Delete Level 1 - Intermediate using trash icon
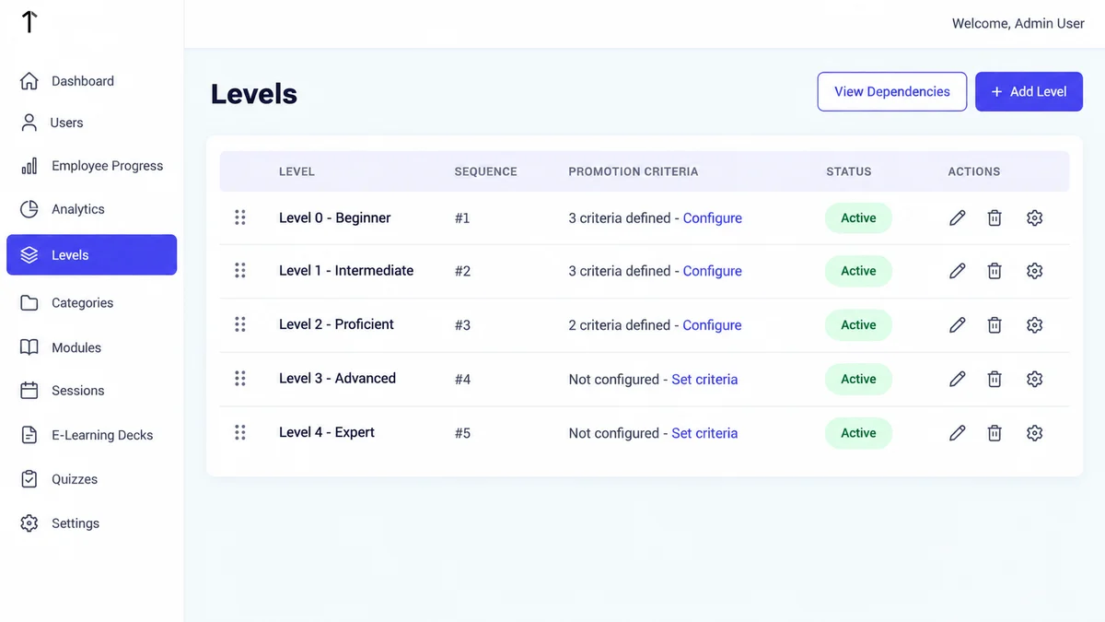The image size is (1105, 622). (994, 271)
